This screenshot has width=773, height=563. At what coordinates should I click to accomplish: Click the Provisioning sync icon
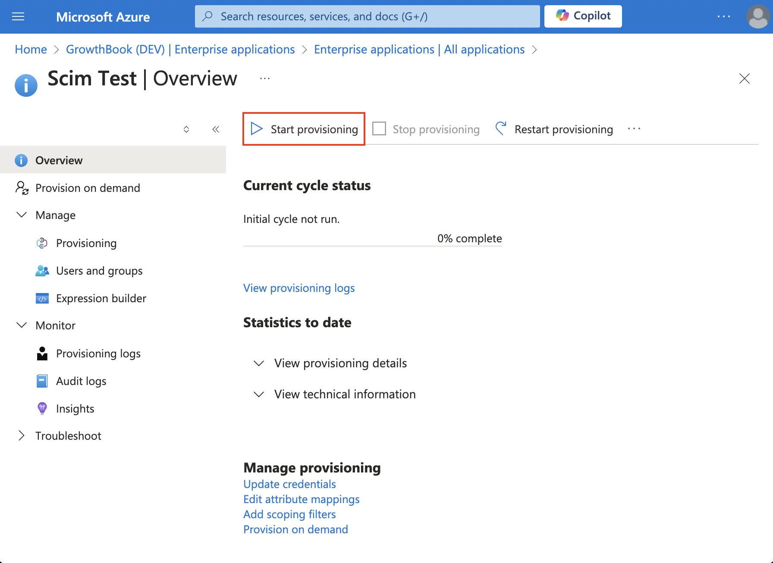42,243
